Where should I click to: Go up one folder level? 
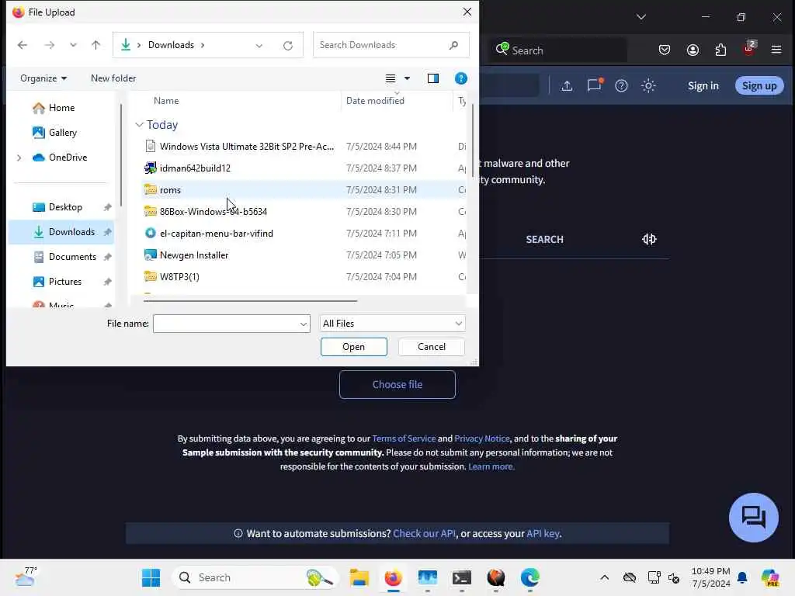click(x=95, y=45)
